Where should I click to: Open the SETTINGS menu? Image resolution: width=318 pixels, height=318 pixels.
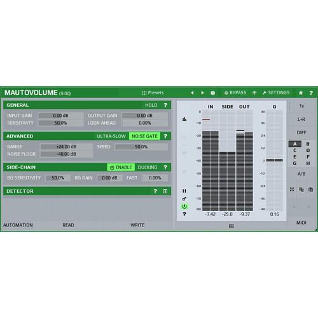(276, 93)
